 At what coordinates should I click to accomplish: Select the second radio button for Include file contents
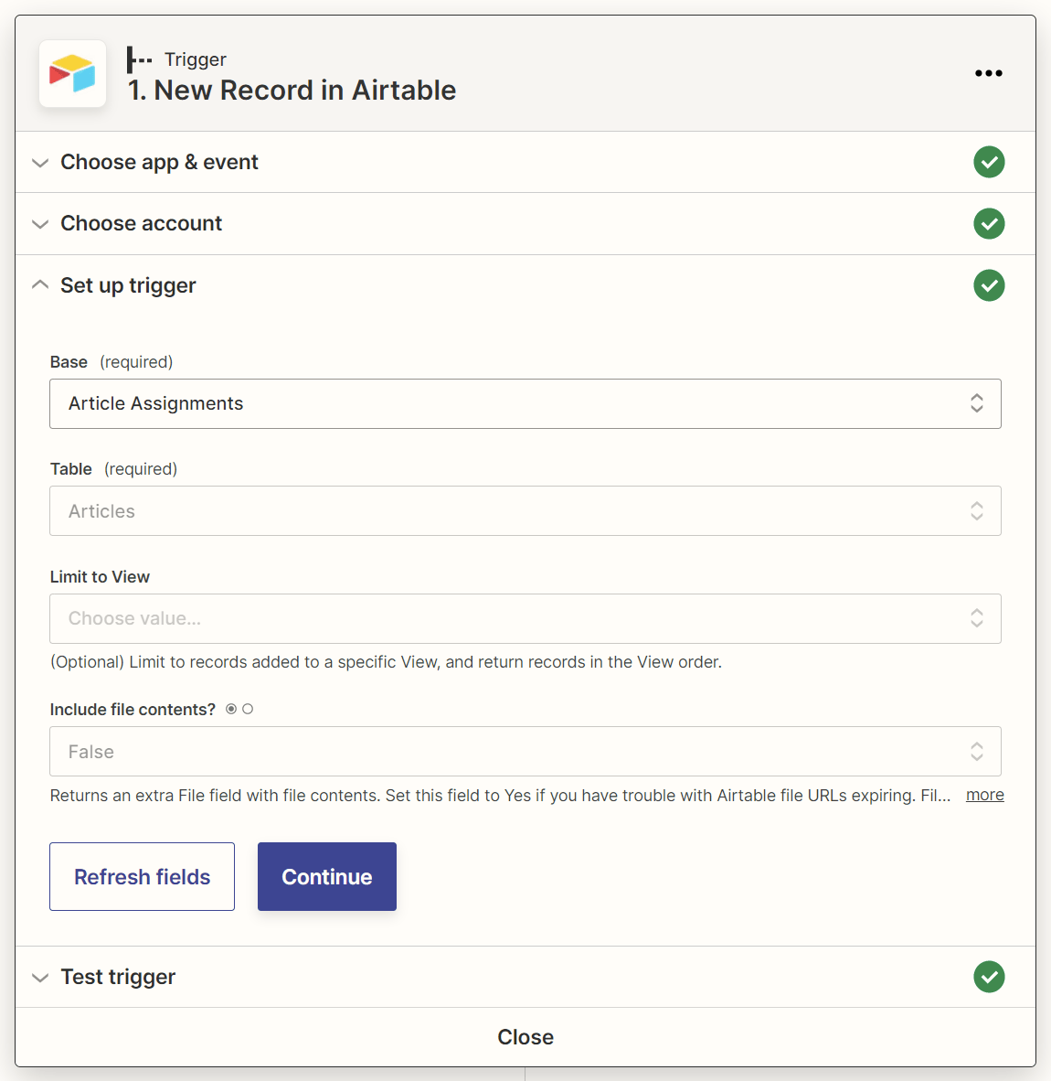click(249, 708)
